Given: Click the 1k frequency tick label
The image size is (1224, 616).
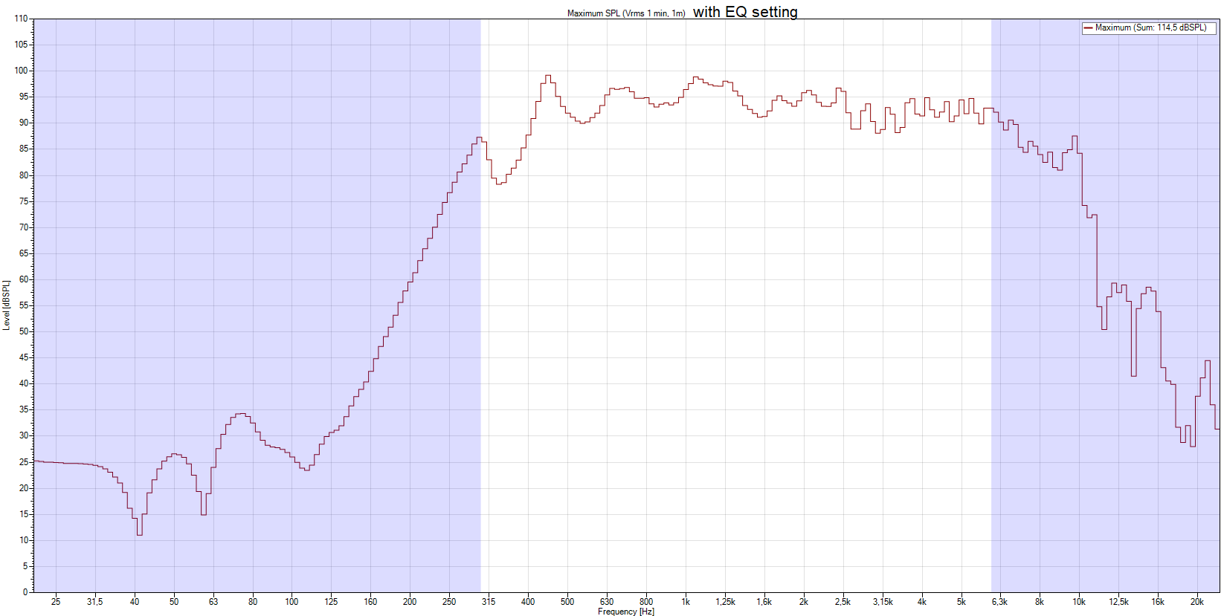Looking at the screenshot, I should 686,602.
